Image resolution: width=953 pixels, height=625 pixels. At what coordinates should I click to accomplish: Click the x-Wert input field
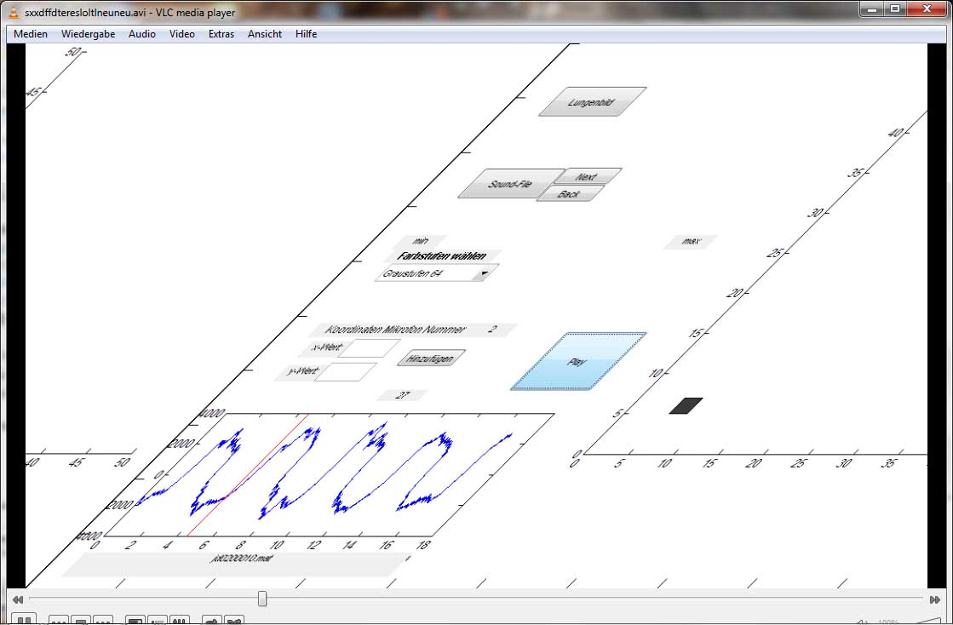(x=373, y=347)
